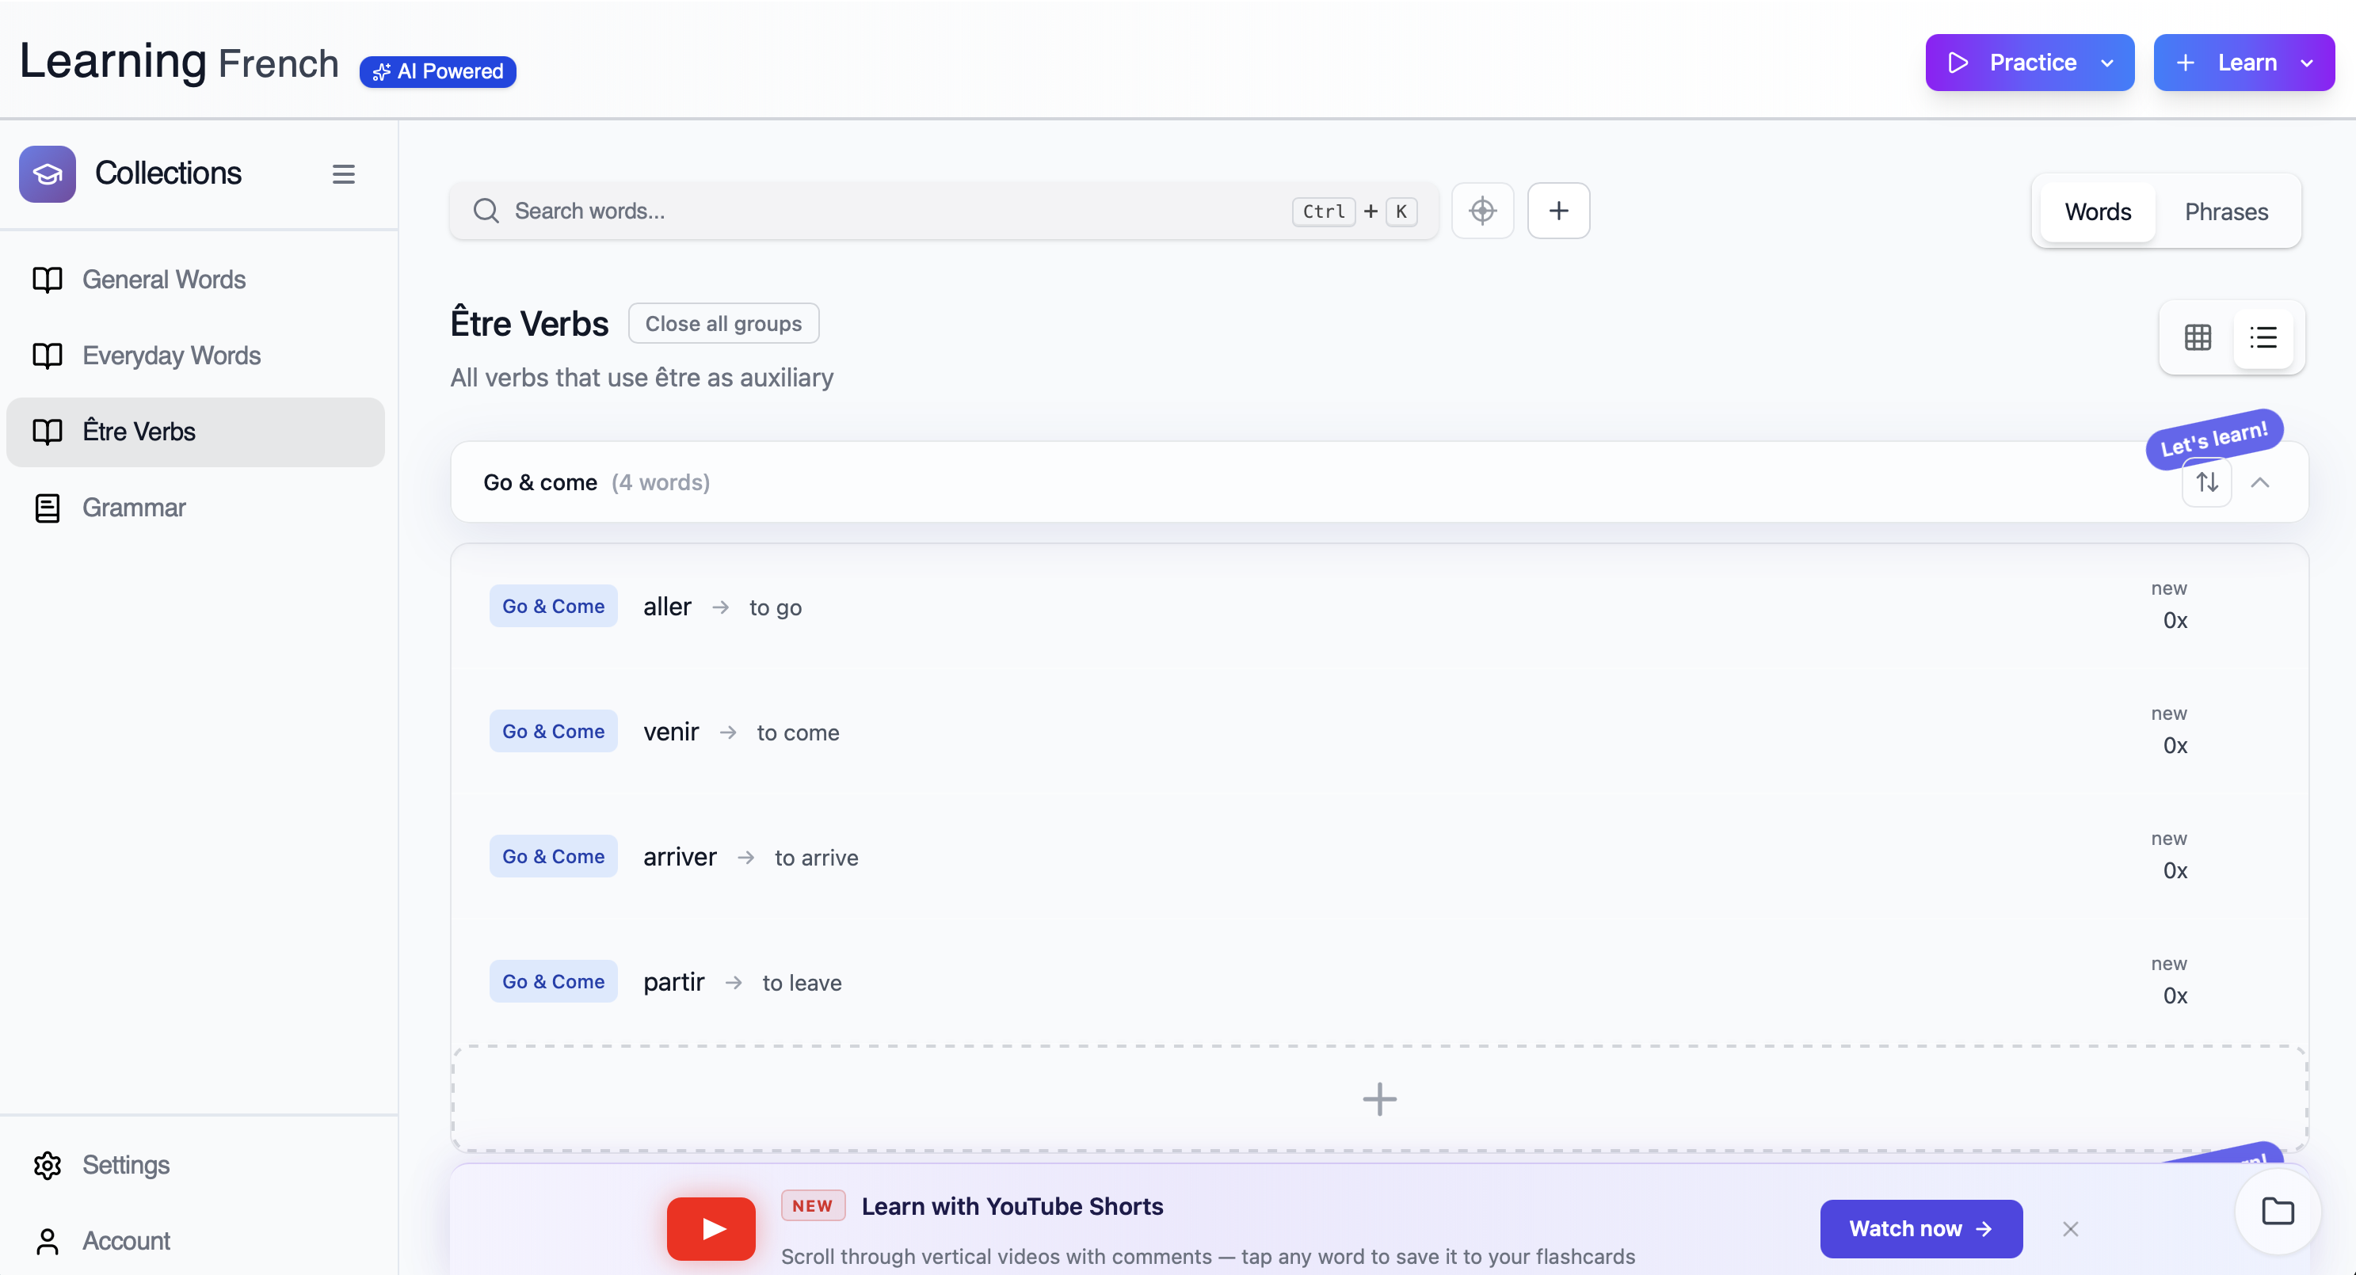The height and width of the screenshot is (1275, 2356).
Task: Select the Words tab
Action: [2097, 212]
